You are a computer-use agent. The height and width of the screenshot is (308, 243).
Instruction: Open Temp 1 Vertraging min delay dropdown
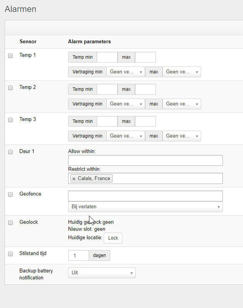(125, 72)
